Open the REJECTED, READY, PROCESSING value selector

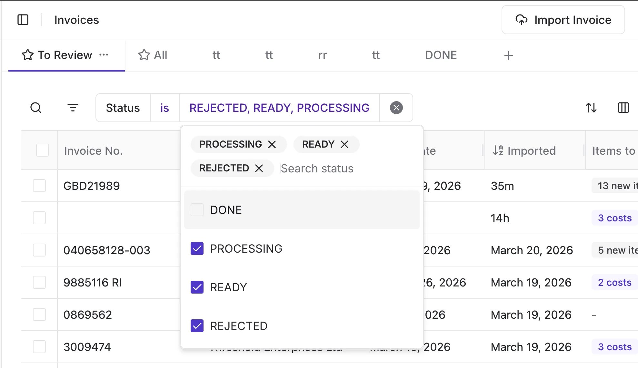(x=279, y=108)
